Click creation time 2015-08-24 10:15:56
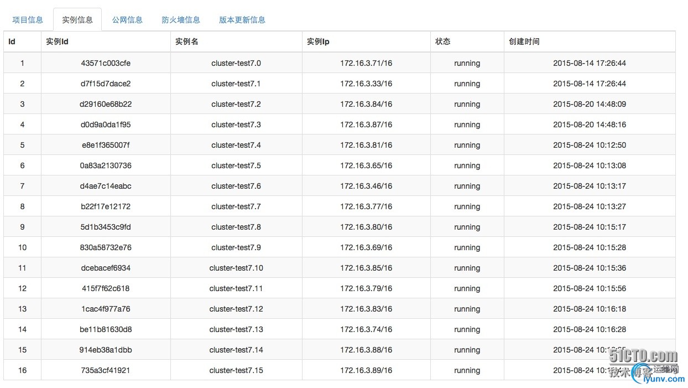The image size is (688, 388). (x=590, y=288)
